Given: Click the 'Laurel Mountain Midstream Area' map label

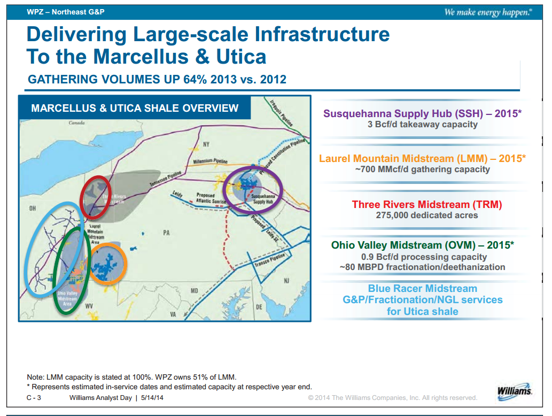Looking at the screenshot, I should coord(95,234).
